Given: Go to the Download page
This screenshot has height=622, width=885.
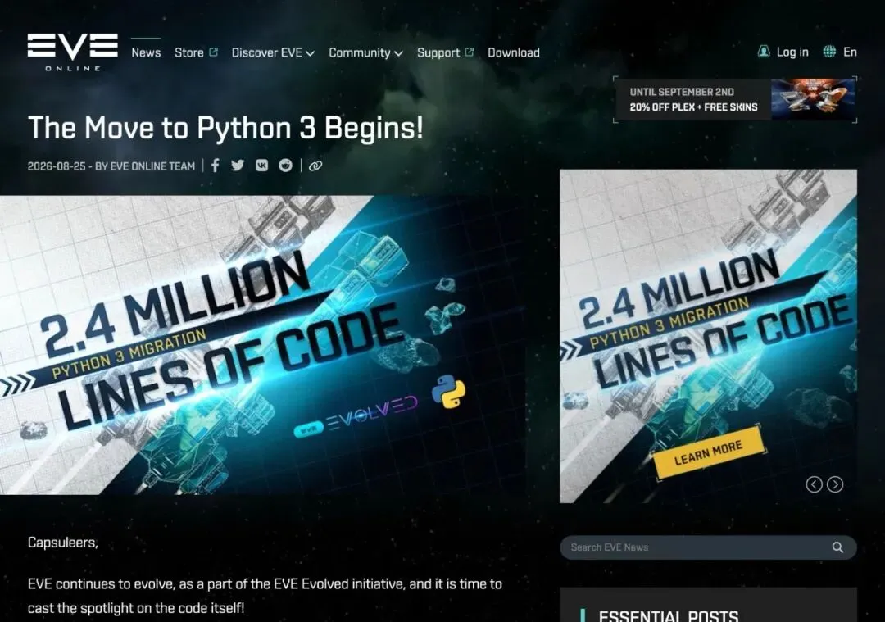Looking at the screenshot, I should [514, 52].
